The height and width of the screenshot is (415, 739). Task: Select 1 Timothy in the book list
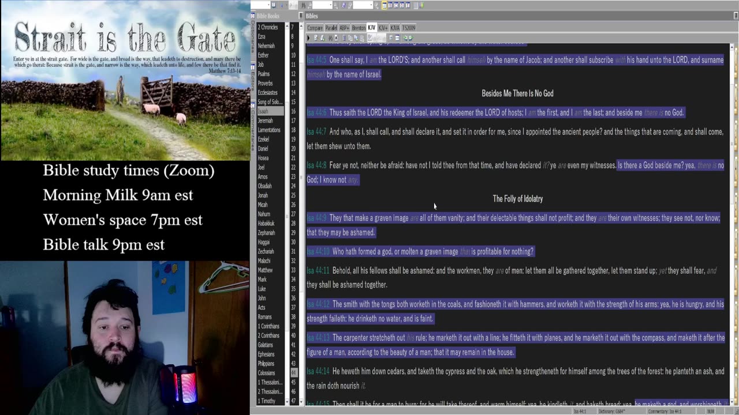point(267,401)
